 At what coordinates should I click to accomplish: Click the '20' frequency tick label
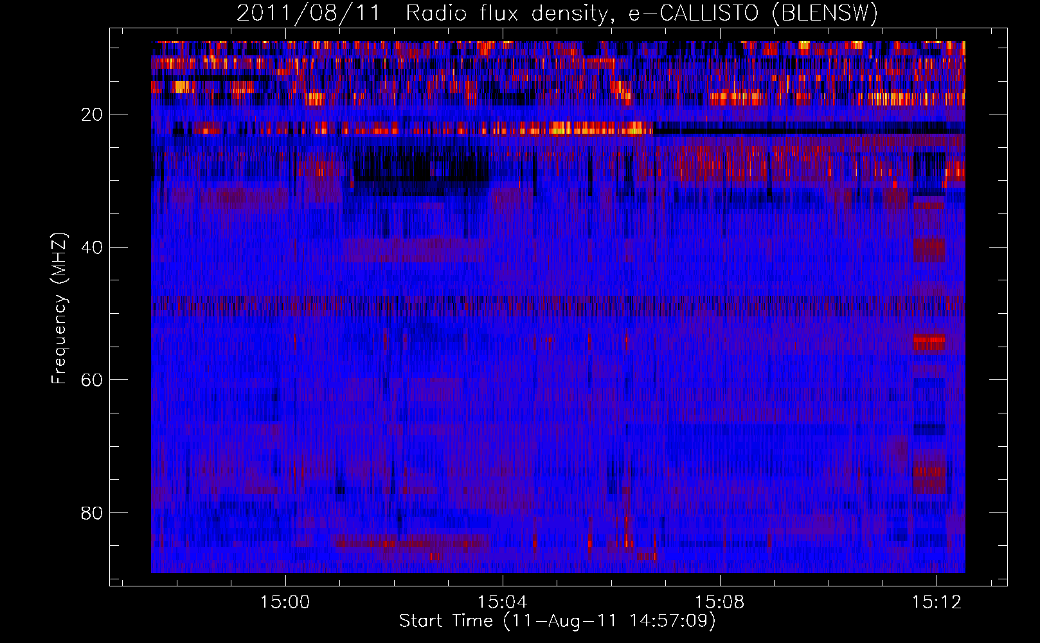[92, 114]
